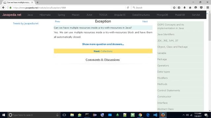Open OOPS Concepts and its implementation link
This screenshot has height=118, width=211.
[x=171, y=27]
